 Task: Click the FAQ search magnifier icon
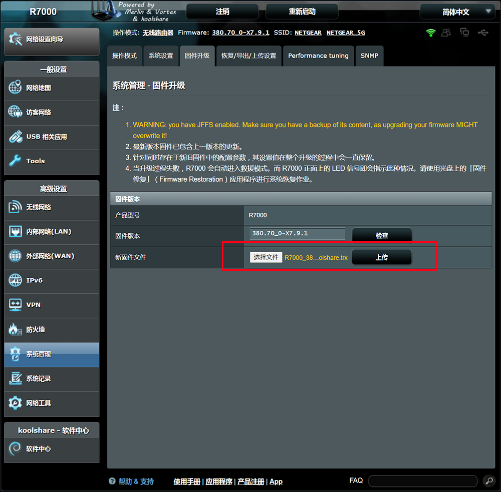[488, 480]
